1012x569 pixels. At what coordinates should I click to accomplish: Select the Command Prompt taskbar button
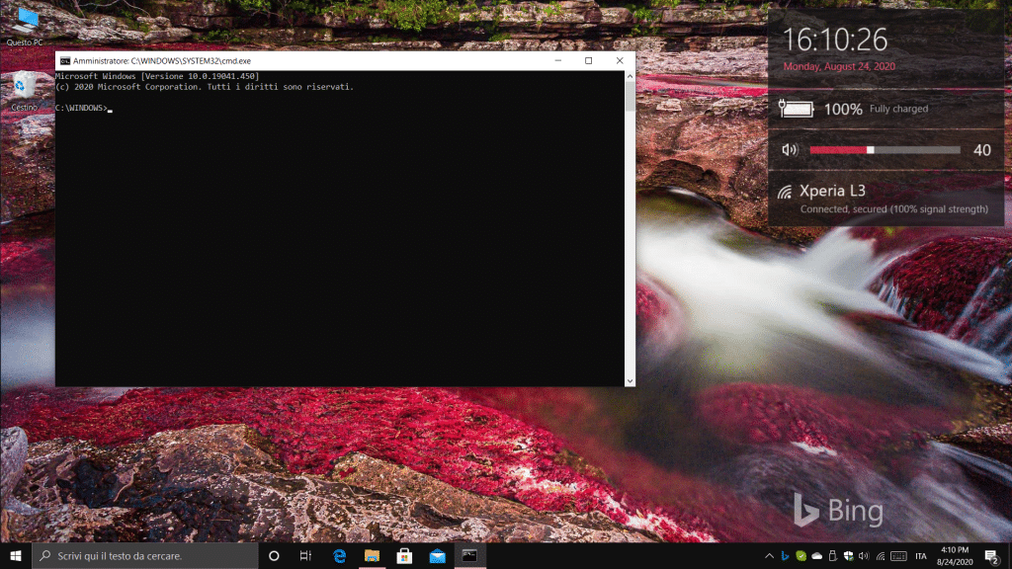pos(469,556)
